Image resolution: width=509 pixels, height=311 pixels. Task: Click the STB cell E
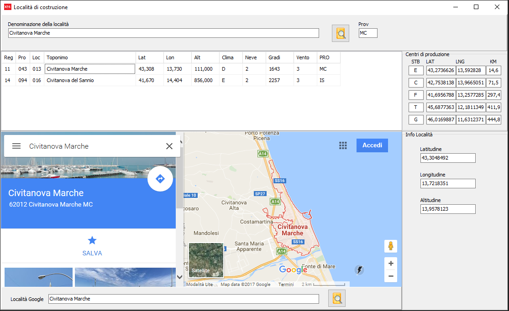tap(415, 70)
